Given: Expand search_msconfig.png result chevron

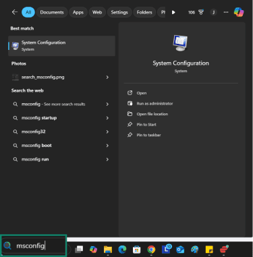Looking at the screenshot, I should [x=107, y=77].
